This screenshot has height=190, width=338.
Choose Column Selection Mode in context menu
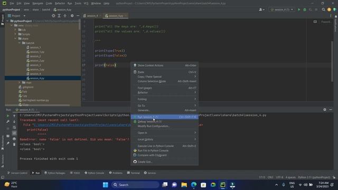pyautogui.click(x=164, y=81)
